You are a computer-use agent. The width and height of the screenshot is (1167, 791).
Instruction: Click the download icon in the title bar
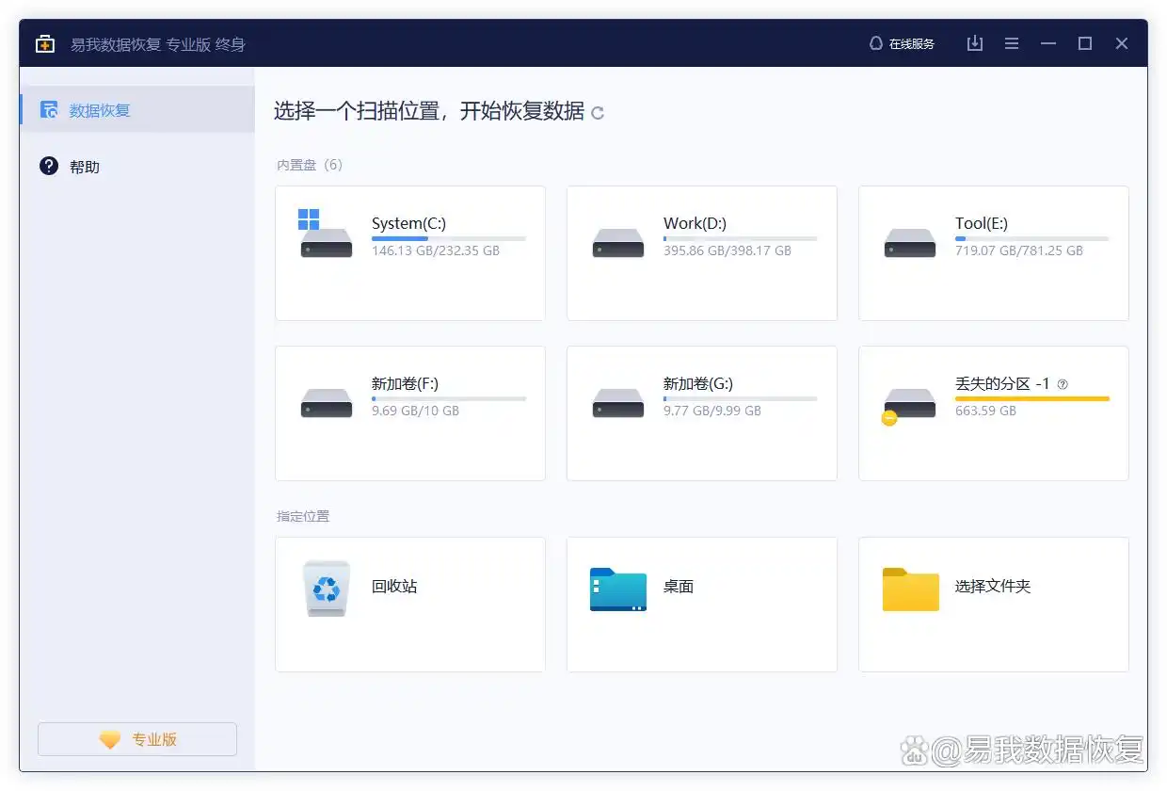(x=975, y=43)
